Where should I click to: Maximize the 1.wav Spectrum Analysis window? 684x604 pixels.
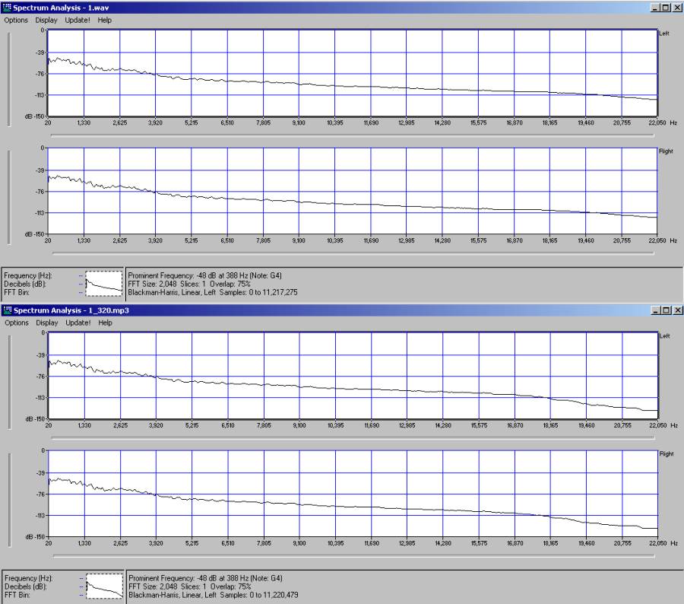tap(665, 8)
